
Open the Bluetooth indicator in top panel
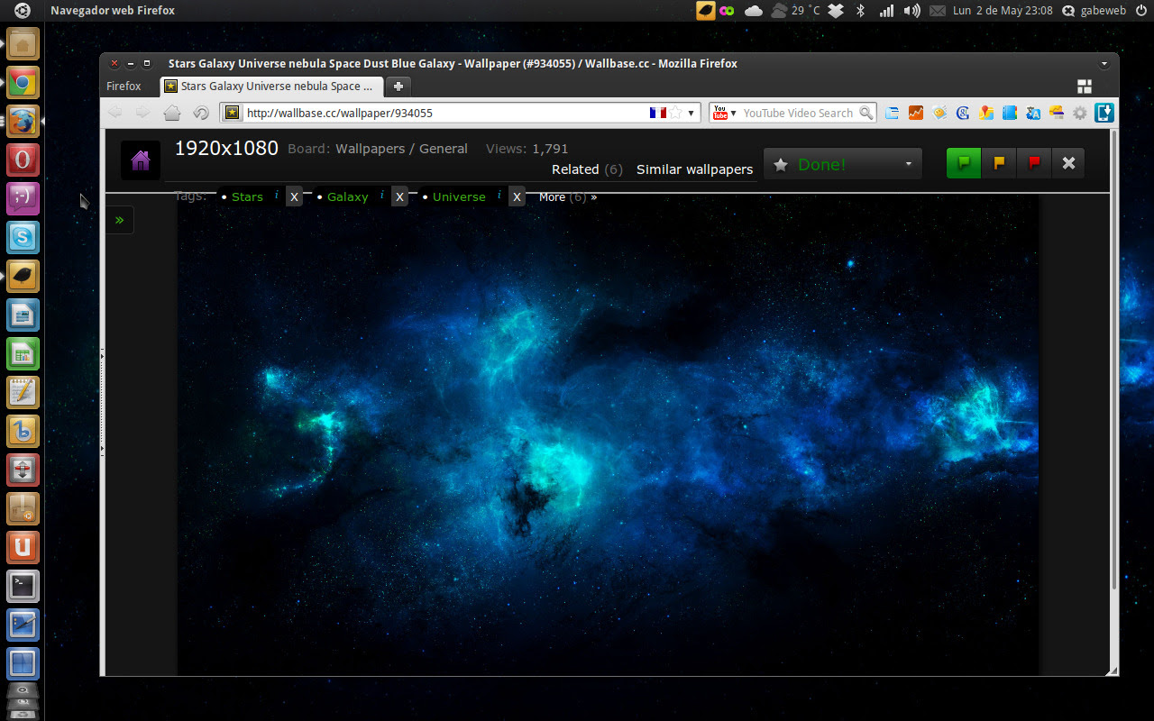click(860, 11)
